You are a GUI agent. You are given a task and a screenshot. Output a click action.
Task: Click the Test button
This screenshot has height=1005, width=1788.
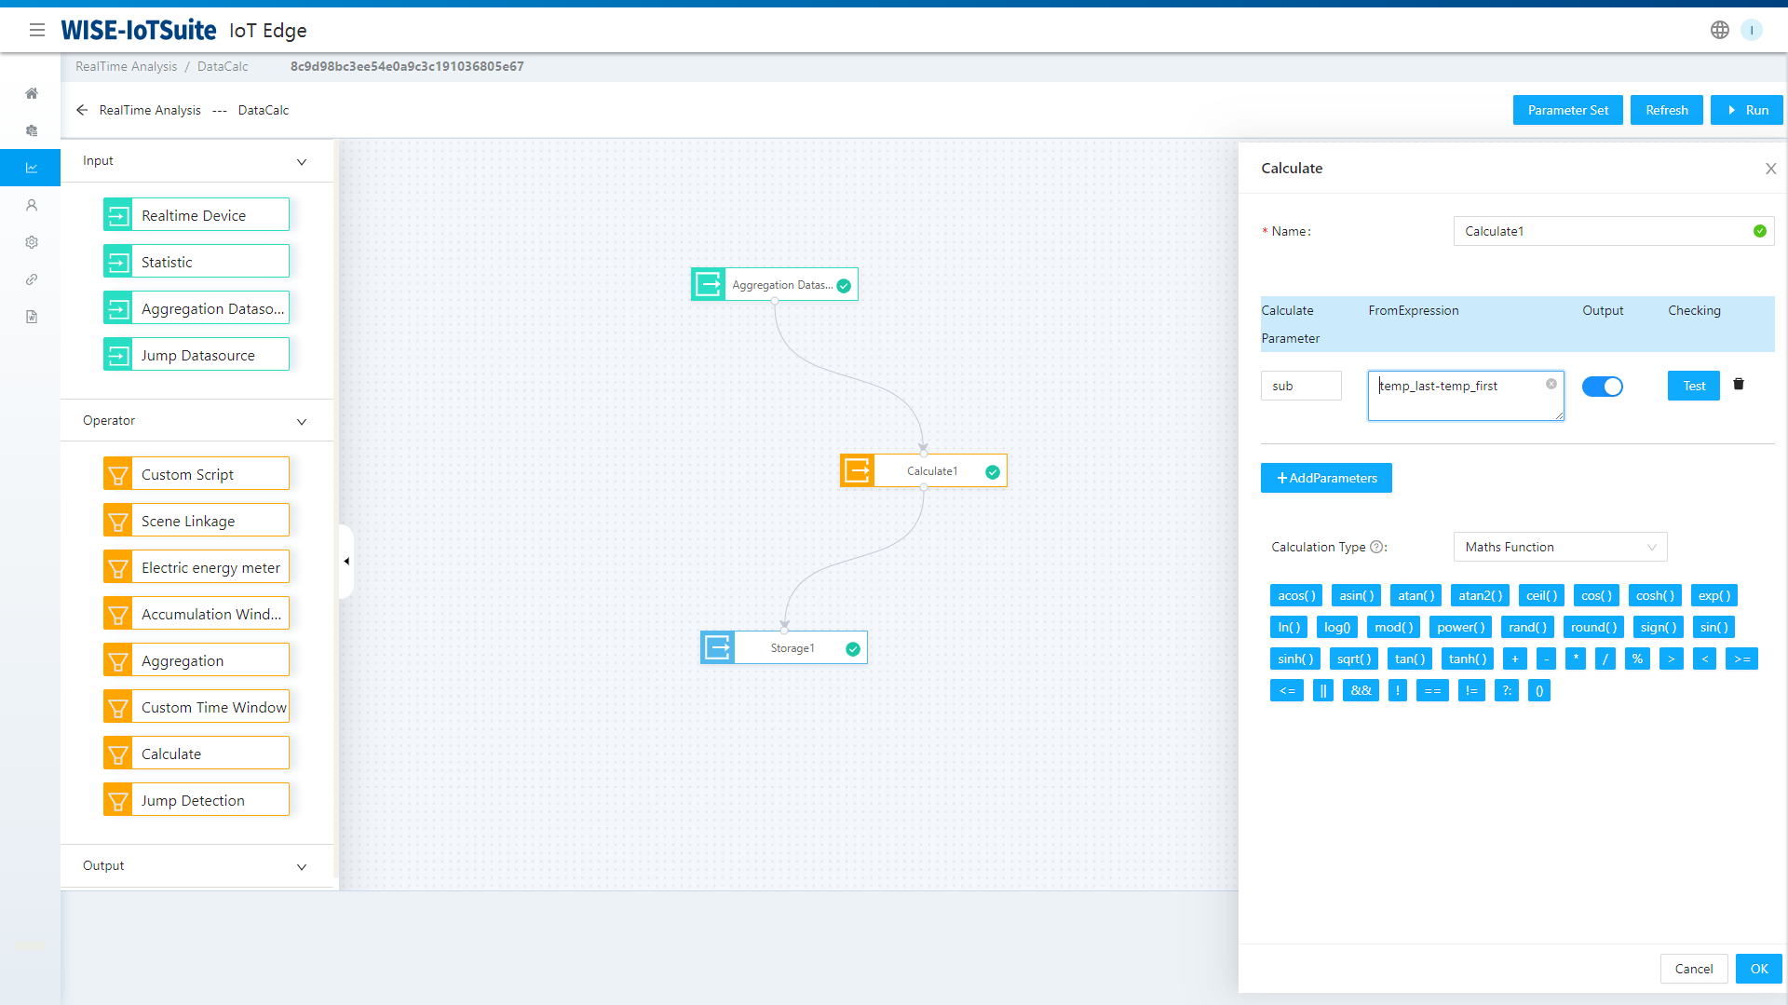[1693, 386]
